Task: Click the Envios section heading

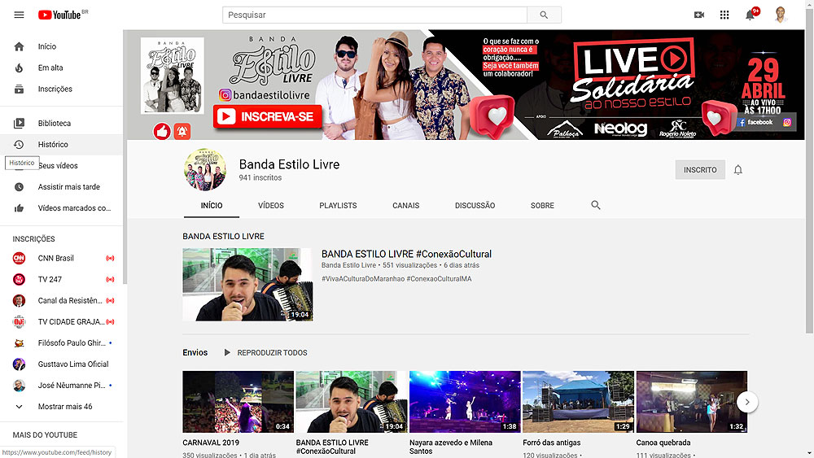Action: 195,353
